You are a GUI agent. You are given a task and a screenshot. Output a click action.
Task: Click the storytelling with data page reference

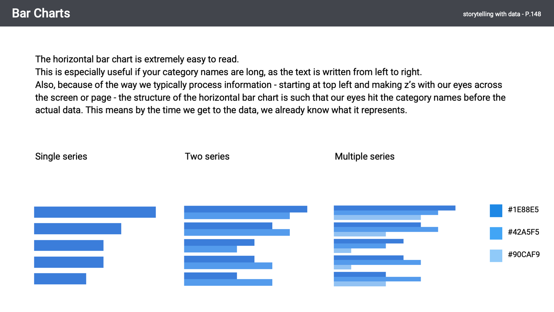502,14
